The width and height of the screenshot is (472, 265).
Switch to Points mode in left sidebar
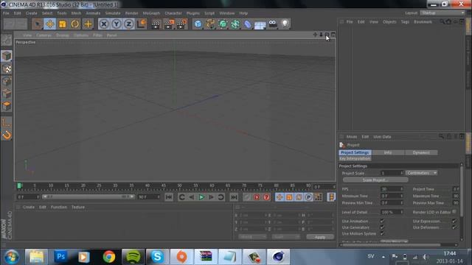7,81
